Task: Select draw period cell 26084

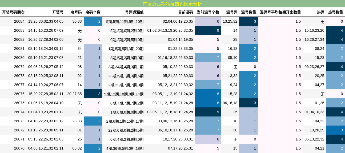Action: pyautogui.click(x=19, y=21)
